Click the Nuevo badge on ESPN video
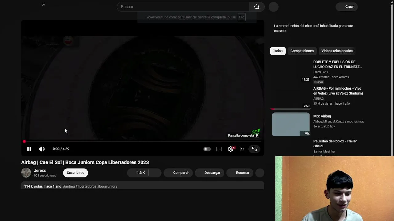The image size is (394, 221). (319, 82)
